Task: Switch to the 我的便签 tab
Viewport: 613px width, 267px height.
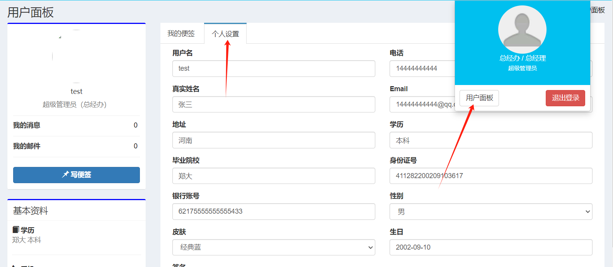Action: [181, 34]
